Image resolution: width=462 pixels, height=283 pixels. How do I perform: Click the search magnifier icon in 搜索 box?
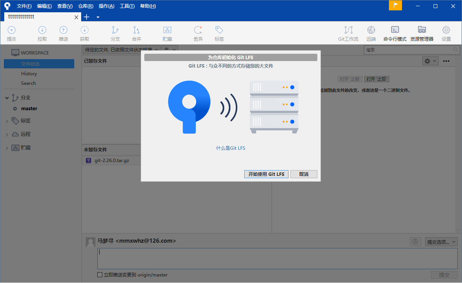455,50
